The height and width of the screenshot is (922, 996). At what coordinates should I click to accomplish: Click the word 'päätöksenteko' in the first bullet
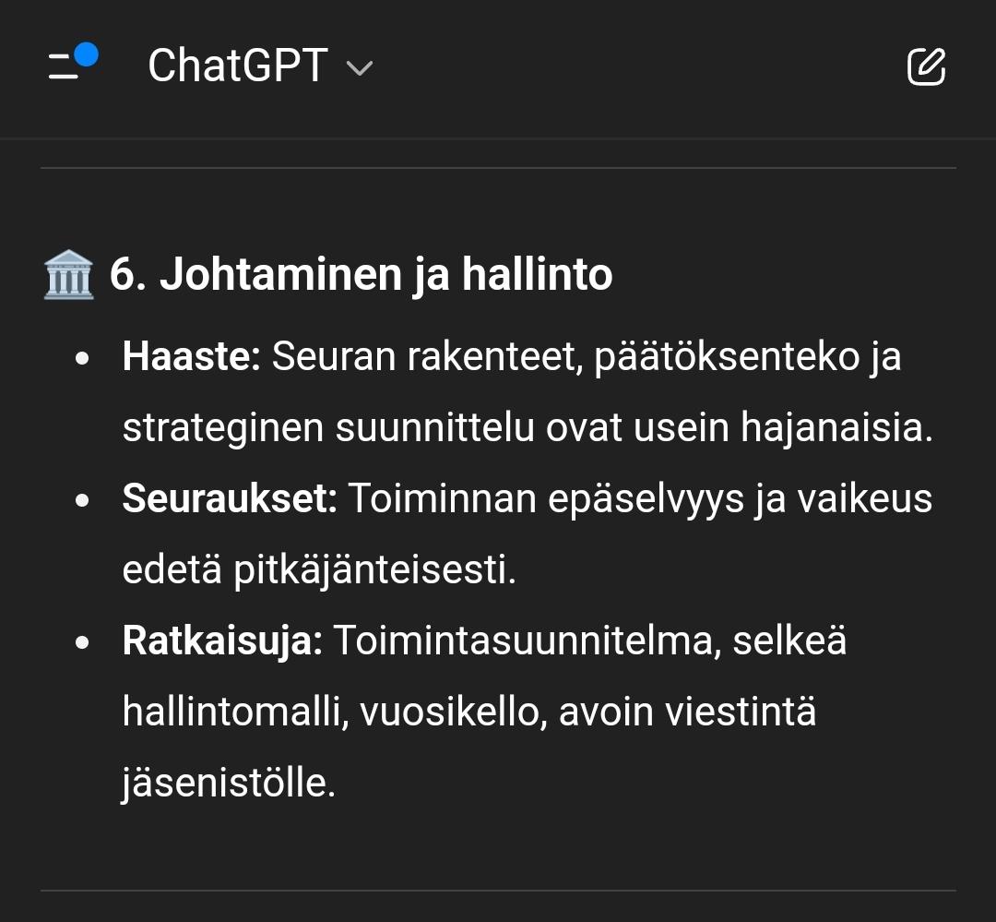click(714, 357)
